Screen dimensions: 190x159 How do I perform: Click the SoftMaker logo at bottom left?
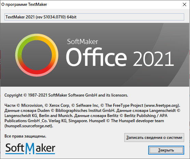pos(30,148)
